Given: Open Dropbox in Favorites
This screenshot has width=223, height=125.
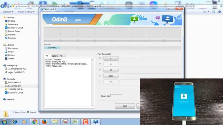Looking at the screenshot, I should coord(12,38).
